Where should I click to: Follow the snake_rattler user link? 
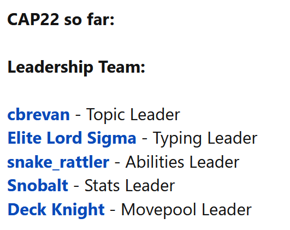pos(58,162)
